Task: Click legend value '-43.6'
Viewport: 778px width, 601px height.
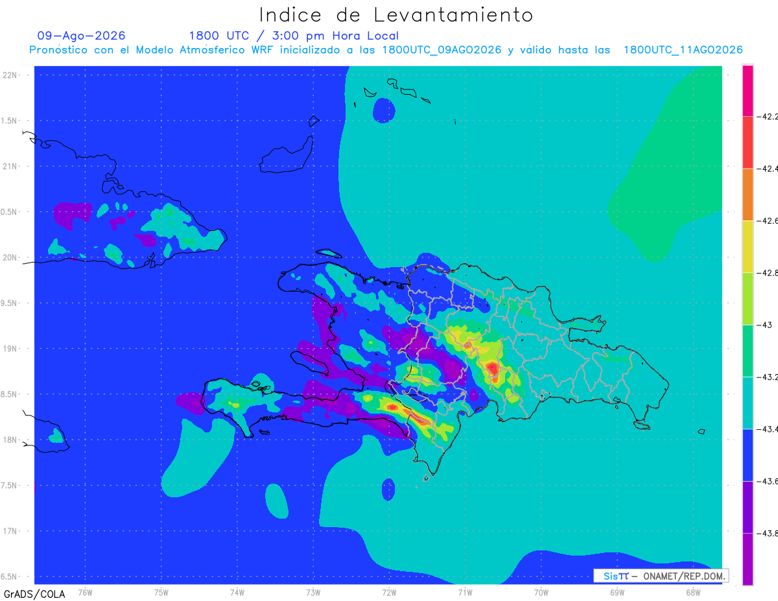Action: coord(767,481)
